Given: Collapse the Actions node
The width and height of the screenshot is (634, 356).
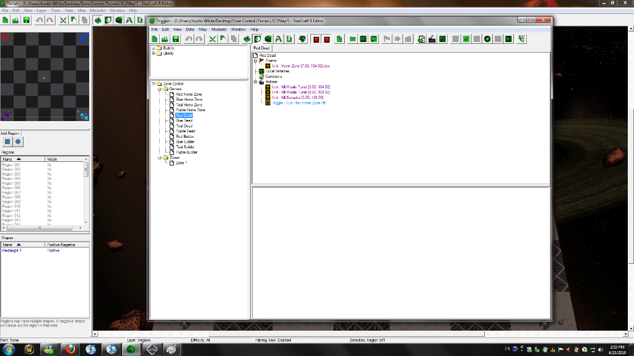Looking at the screenshot, I should coord(256,82).
